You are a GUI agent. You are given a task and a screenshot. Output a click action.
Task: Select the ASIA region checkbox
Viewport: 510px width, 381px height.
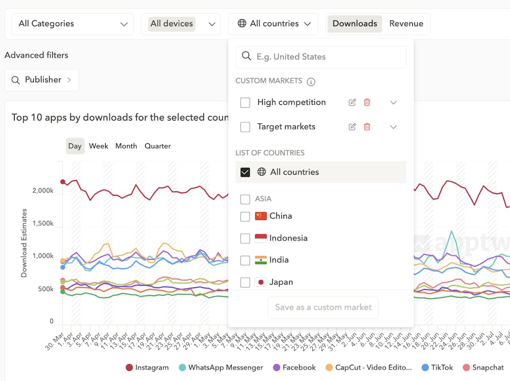click(245, 199)
